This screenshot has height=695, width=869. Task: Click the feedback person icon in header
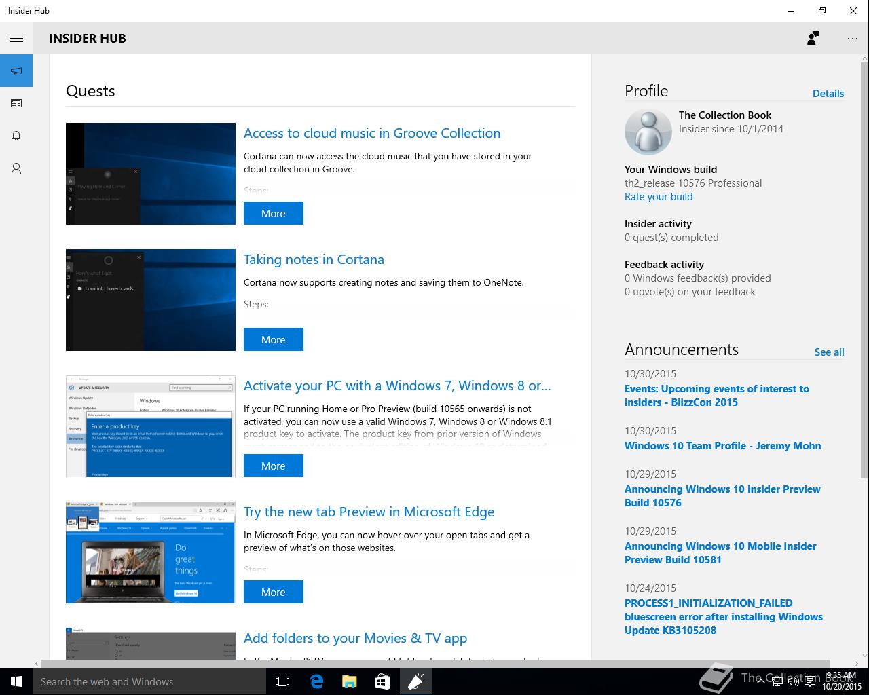coord(813,39)
